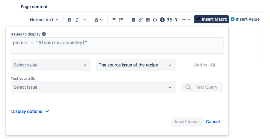Insert an info panel

point(162,20)
